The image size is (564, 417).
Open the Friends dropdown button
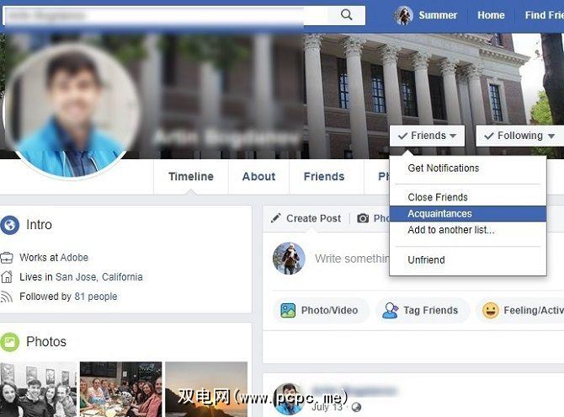pos(427,136)
